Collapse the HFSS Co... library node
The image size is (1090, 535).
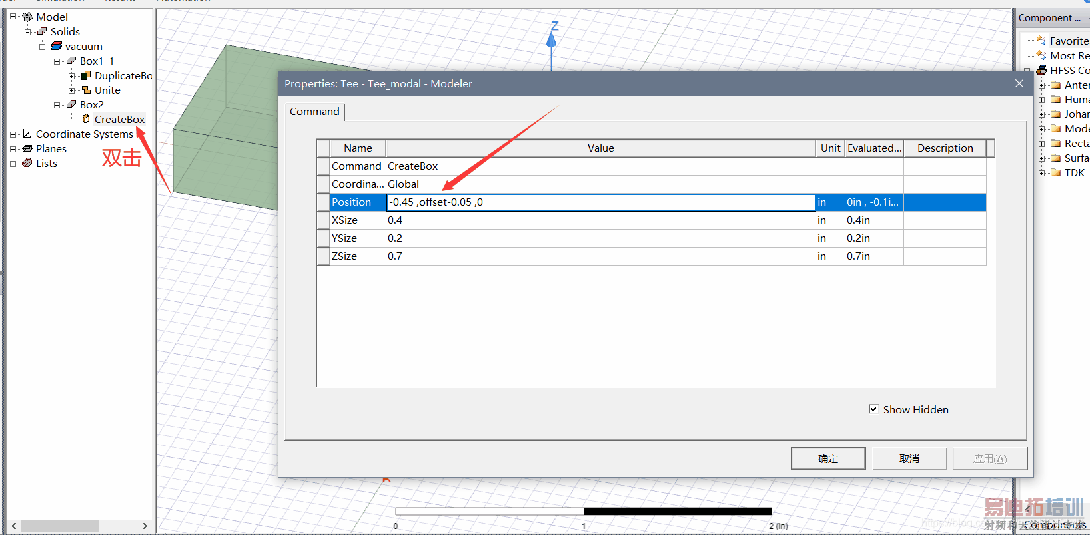1027,70
